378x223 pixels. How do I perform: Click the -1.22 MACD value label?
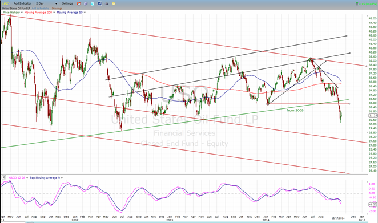tap(373, 204)
